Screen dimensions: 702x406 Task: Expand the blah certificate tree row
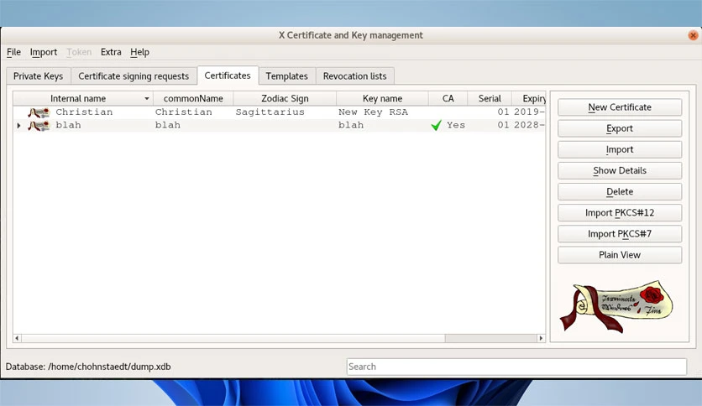pyautogui.click(x=18, y=126)
